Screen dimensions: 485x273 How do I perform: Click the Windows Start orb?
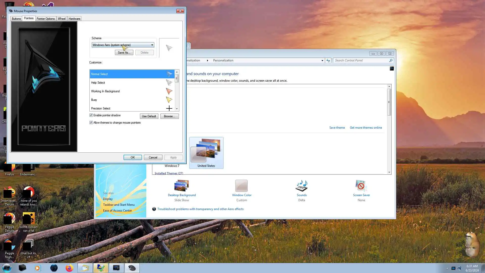click(7, 268)
